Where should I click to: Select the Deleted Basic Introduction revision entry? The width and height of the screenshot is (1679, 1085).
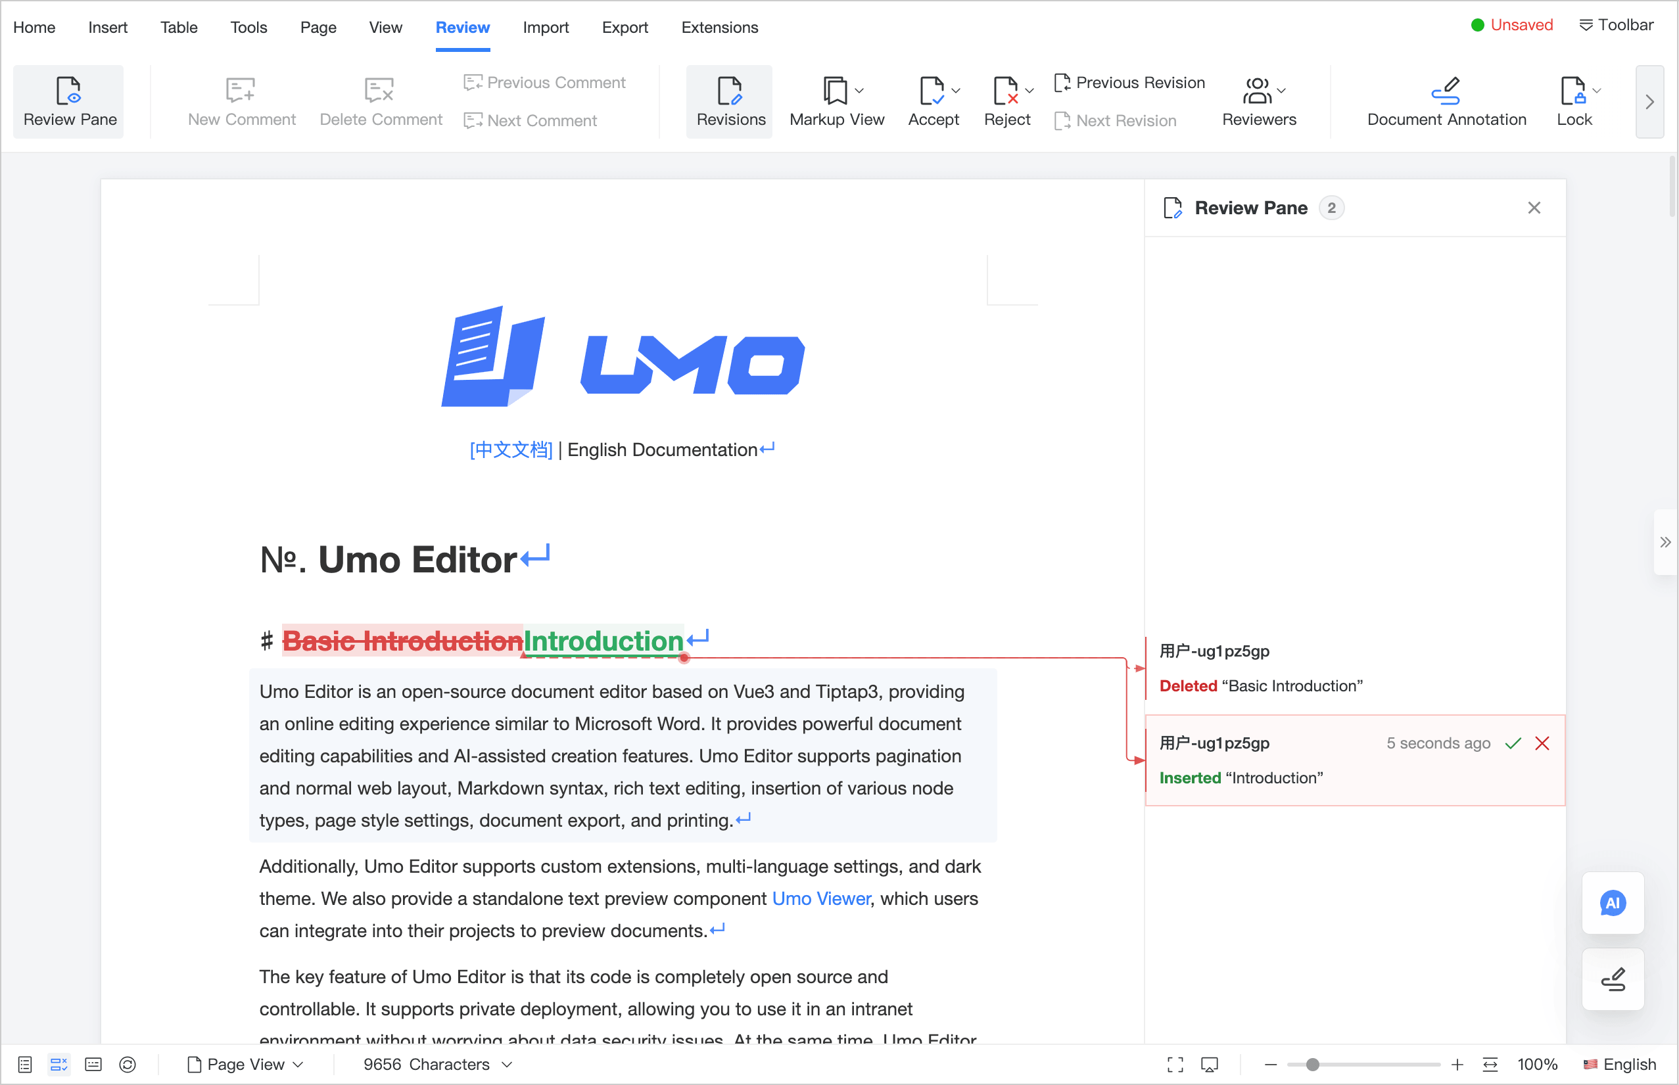1354,668
